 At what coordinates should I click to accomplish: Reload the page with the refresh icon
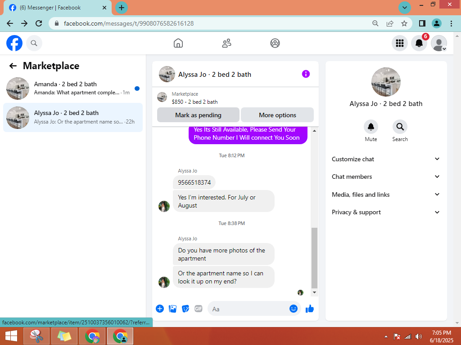[x=39, y=23]
